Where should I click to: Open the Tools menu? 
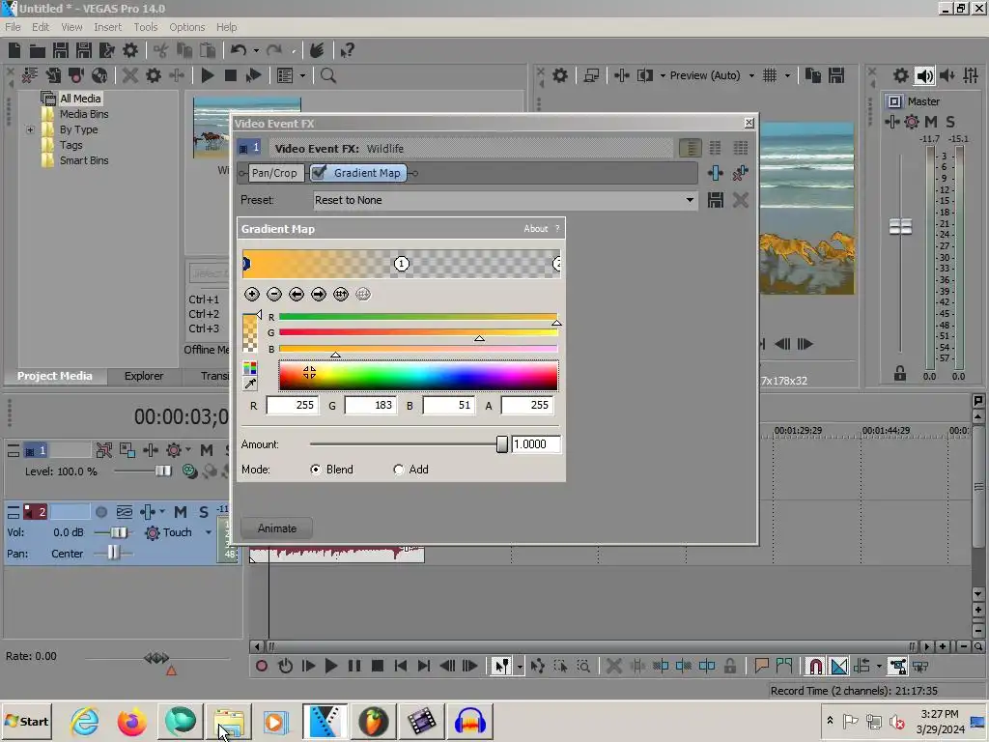(x=146, y=27)
